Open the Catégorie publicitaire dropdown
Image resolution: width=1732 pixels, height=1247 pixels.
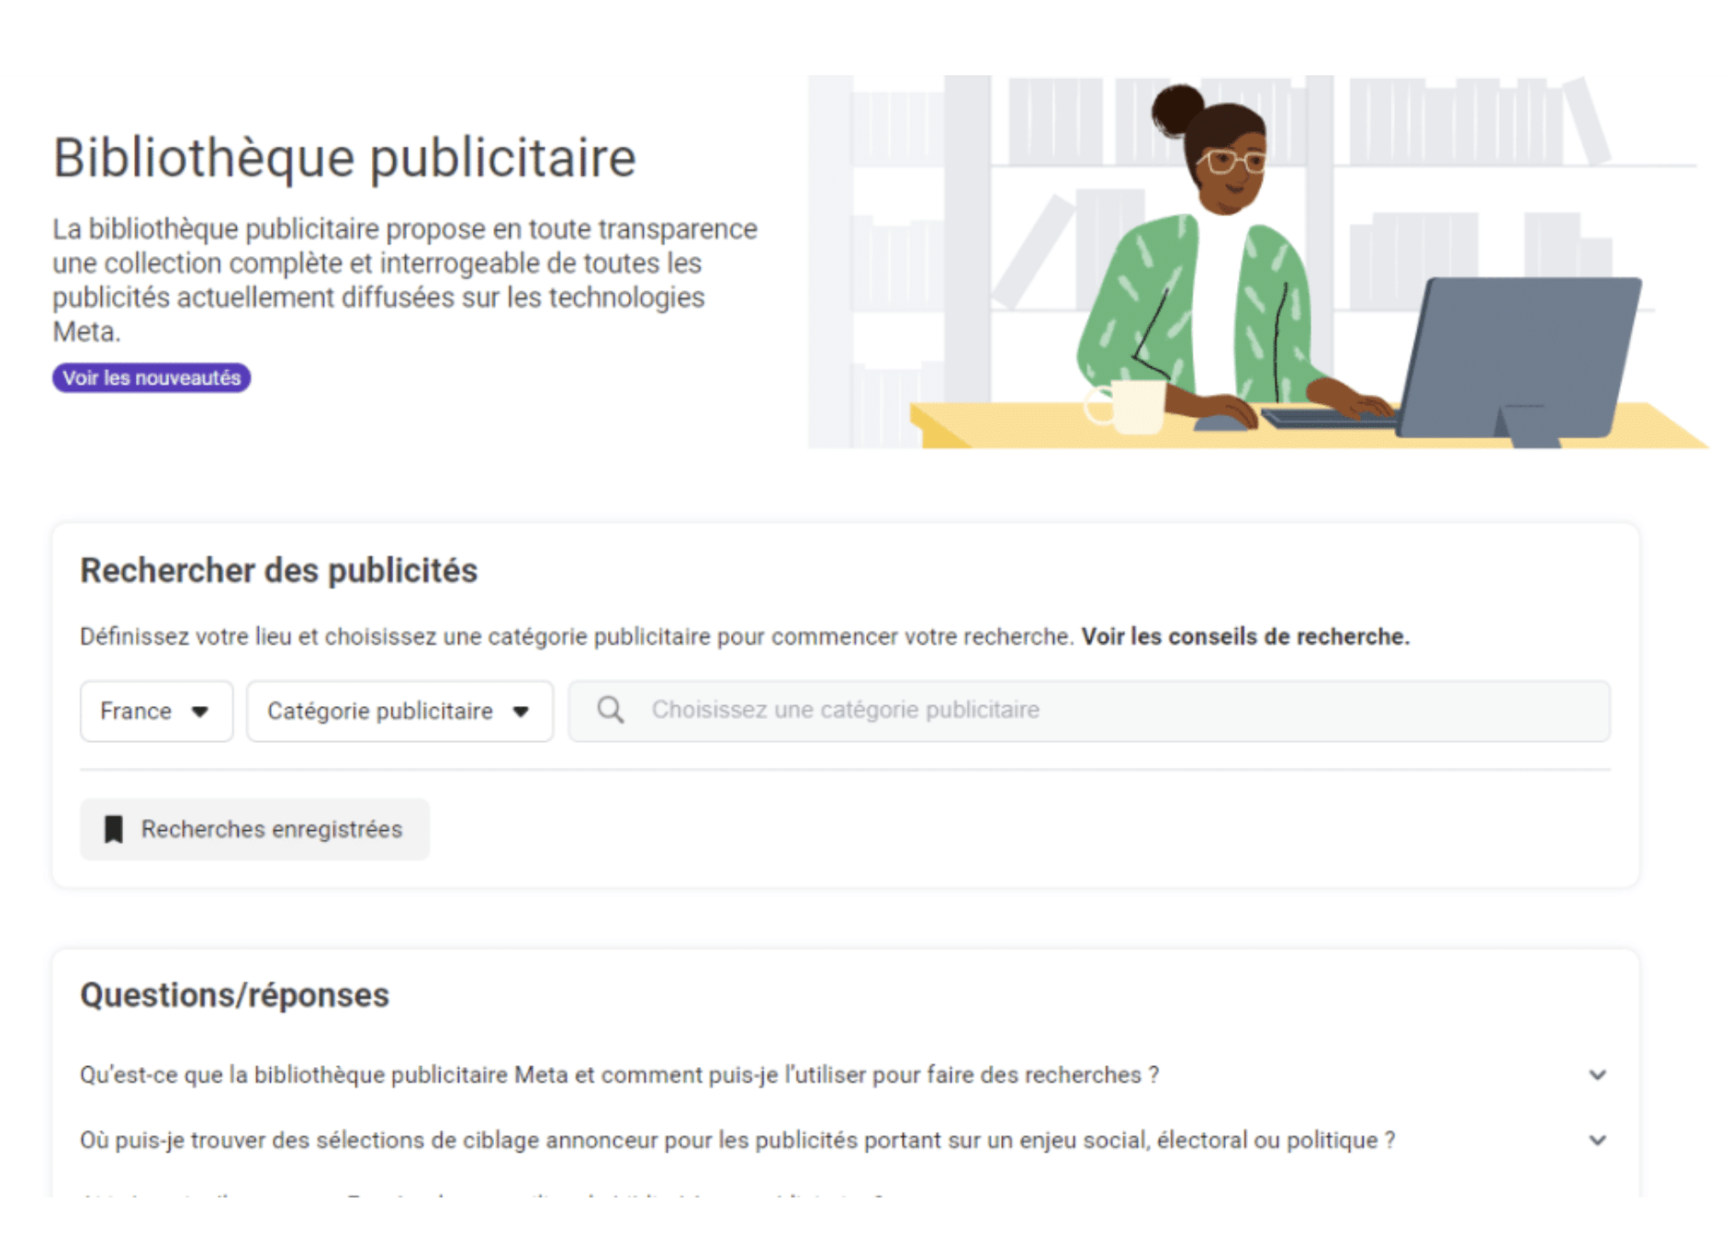point(399,711)
